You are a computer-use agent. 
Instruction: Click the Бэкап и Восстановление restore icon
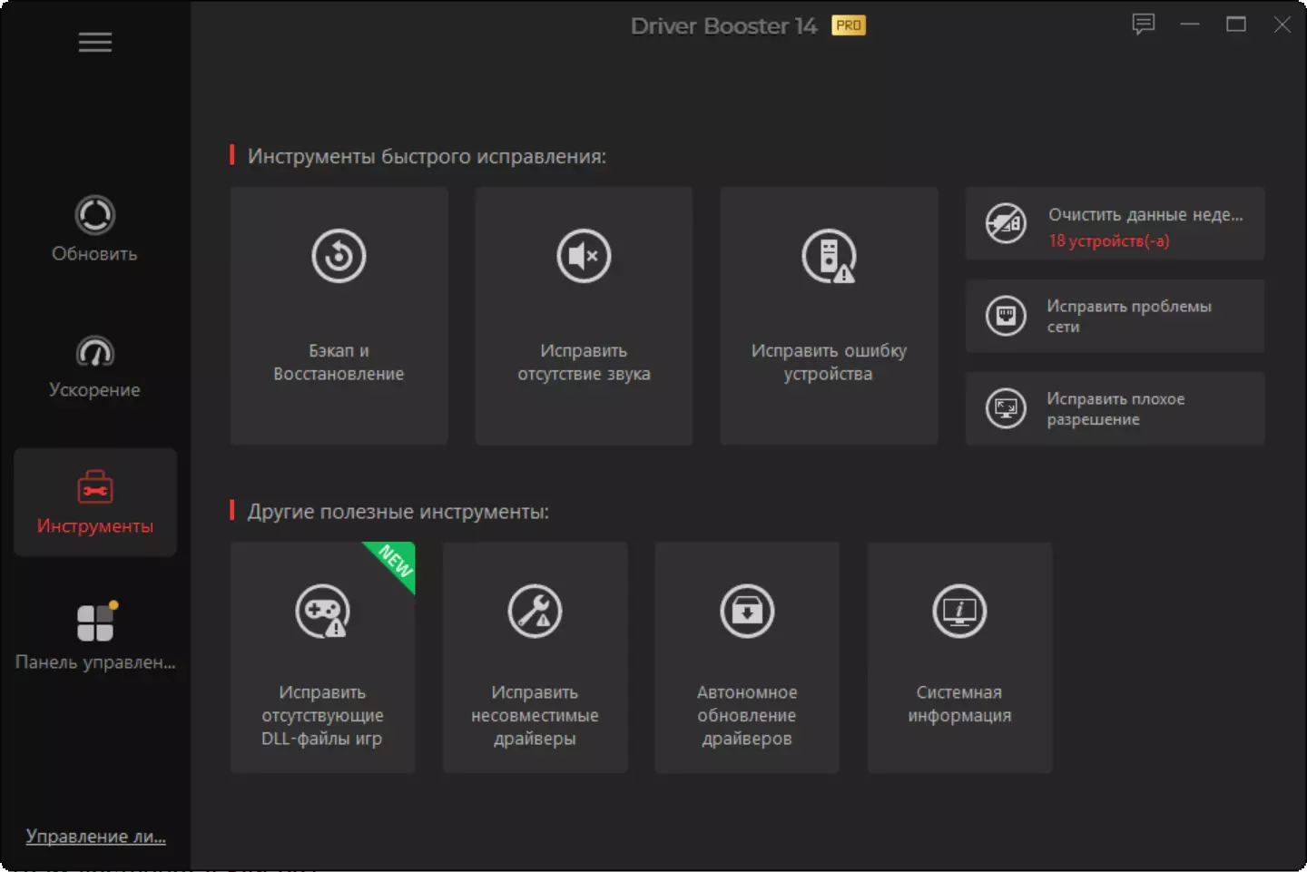click(339, 256)
